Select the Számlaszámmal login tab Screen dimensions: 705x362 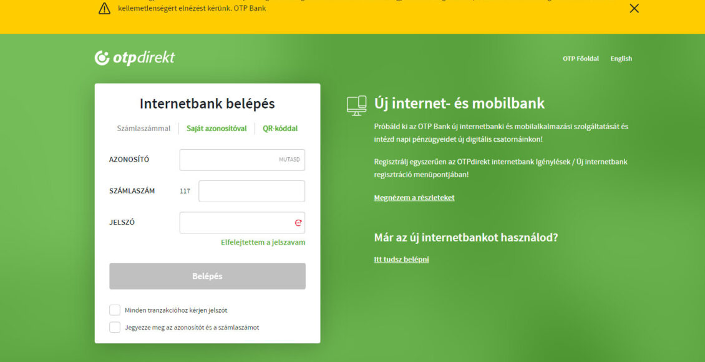(x=144, y=129)
